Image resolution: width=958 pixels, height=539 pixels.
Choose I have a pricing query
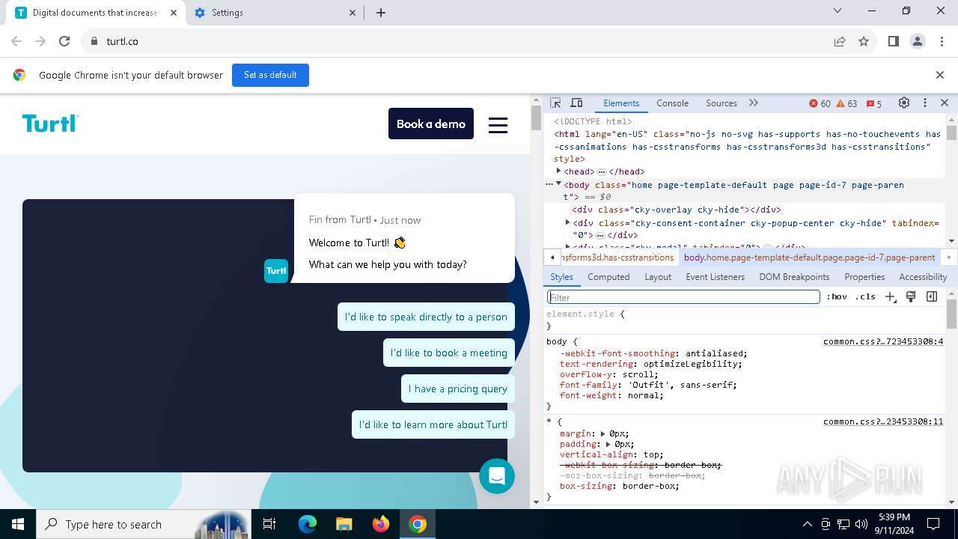[458, 389]
